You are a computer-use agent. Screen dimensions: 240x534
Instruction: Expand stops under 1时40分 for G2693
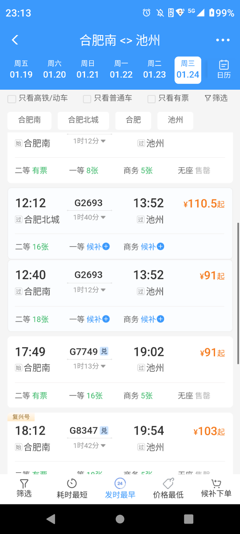103,217
